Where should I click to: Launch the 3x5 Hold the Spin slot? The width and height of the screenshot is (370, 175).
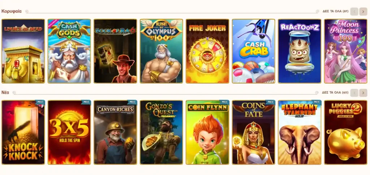click(x=69, y=132)
